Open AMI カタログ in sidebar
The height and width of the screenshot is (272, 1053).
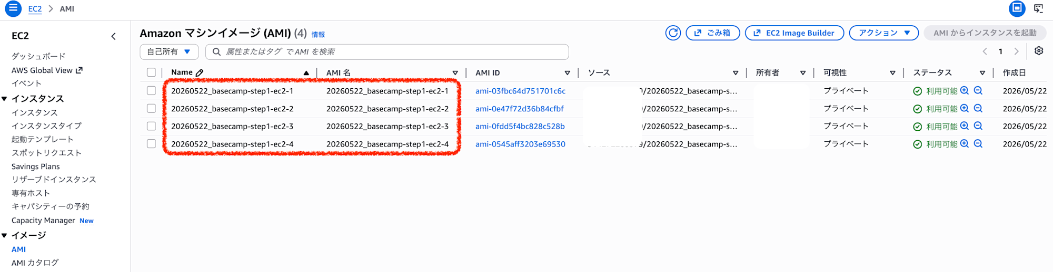35,263
